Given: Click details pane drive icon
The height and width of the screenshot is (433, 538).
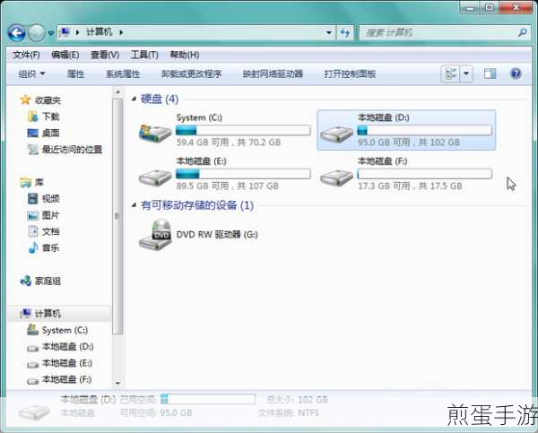Looking at the screenshot, I should tap(34, 411).
